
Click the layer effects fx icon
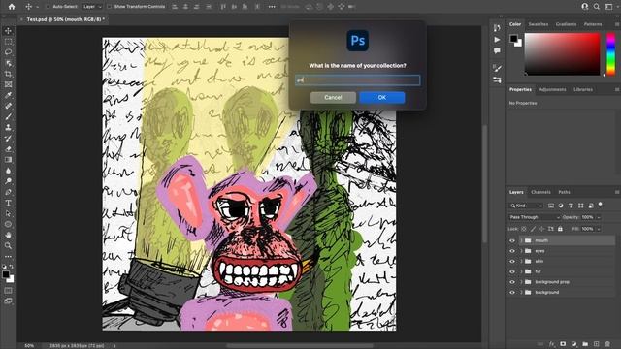(552, 344)
